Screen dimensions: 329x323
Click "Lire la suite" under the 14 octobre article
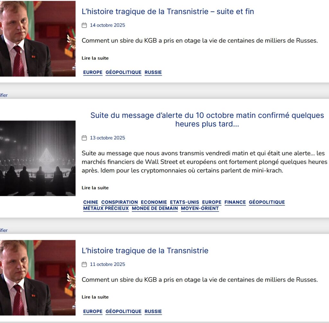click(x=95, y=58)
